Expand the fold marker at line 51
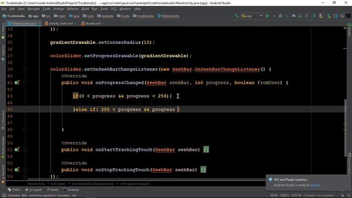This screenshot has width=352, height=198. click(x=25, y=150)
